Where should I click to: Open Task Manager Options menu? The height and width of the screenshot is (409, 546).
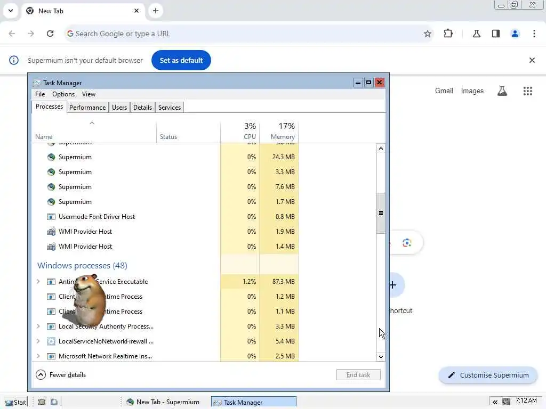point(63,94)
